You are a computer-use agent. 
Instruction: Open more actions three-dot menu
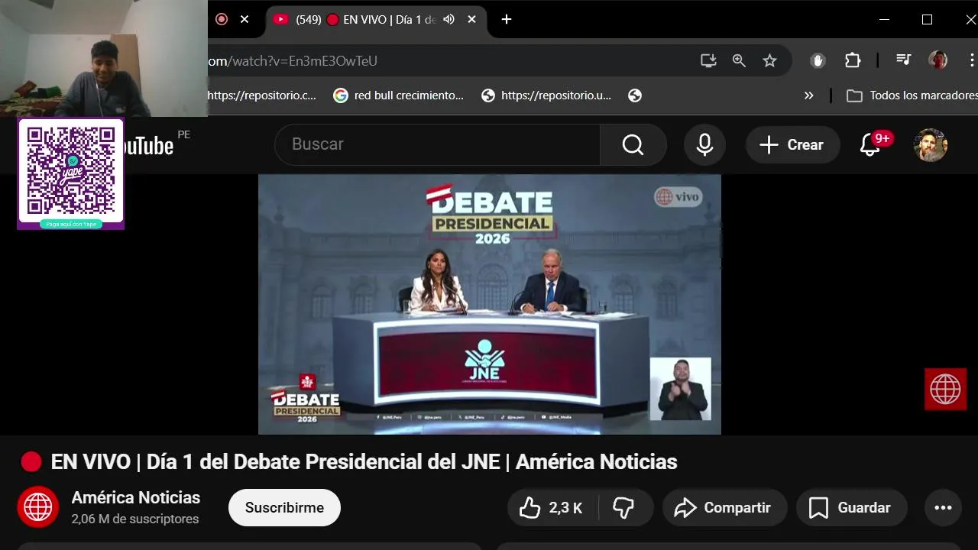(x=943, y=508)
